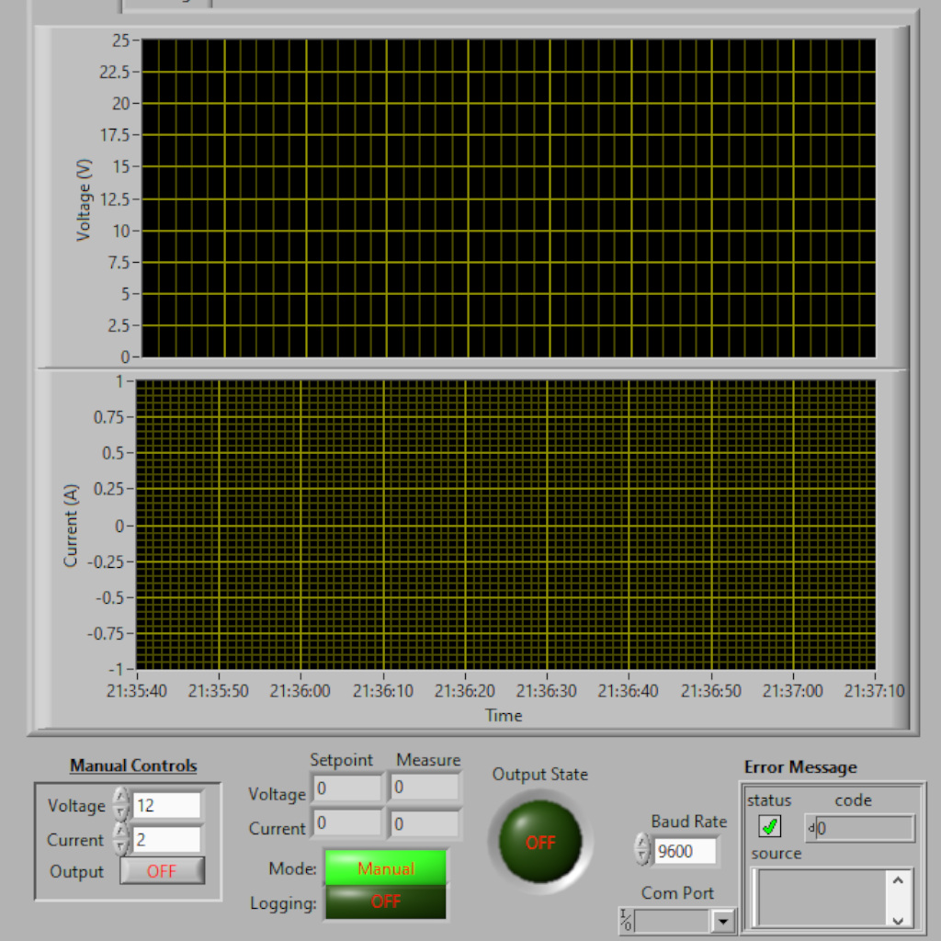Open the Com Port dropdown arrow
Image resolution: width=941 pixels, height=941 pixels.
click(x=723, y=920)
